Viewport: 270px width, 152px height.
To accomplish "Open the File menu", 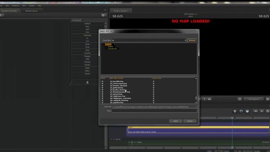I will 1,5.
